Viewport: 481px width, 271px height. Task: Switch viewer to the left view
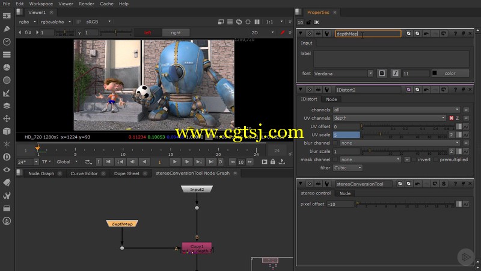[148, 33]
